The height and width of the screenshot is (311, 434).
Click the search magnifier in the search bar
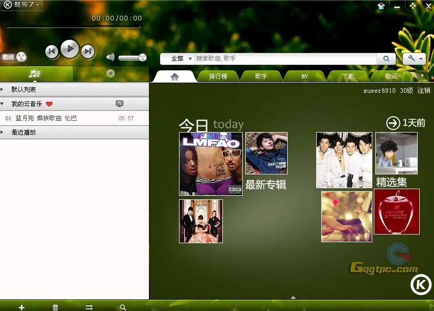tap(386, 59)
